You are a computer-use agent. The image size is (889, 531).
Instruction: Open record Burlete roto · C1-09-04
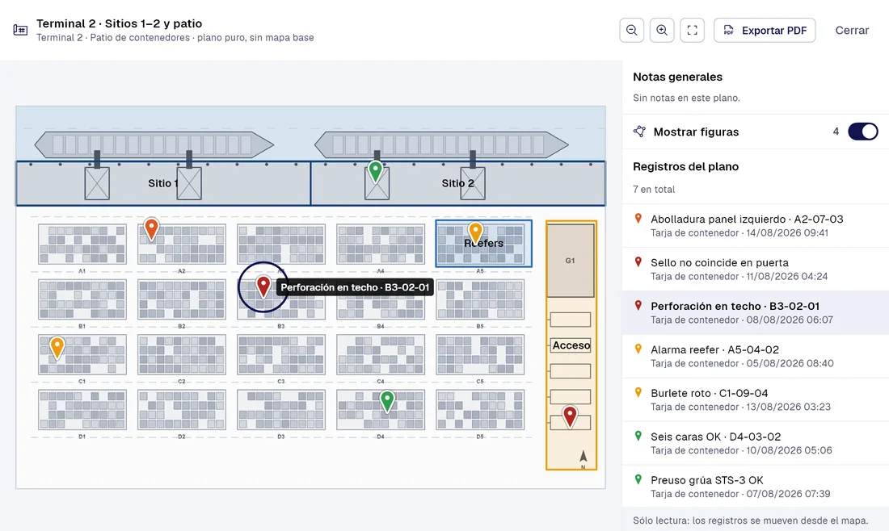(x=755, y=399)
